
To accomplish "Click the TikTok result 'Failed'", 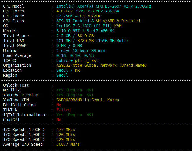I will (63, 110).
